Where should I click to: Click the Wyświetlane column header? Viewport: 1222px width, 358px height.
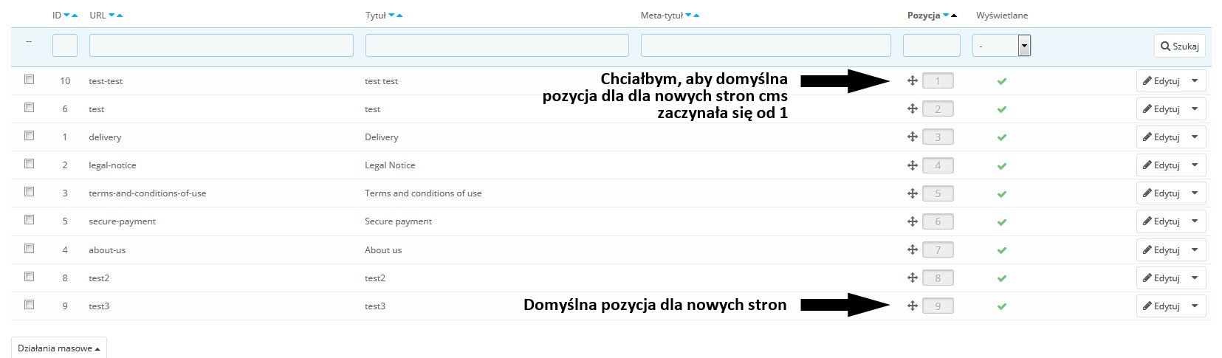pos(1002,16)
